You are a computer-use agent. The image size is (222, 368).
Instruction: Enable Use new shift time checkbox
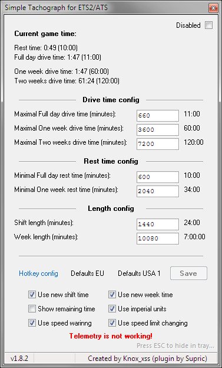(x=32, y=295)
